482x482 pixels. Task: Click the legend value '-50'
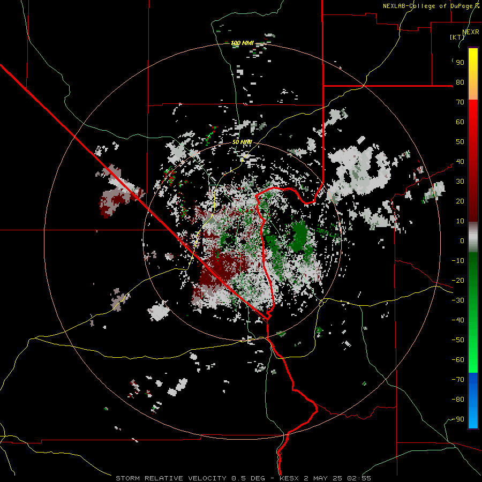click(x=458, y=340)
